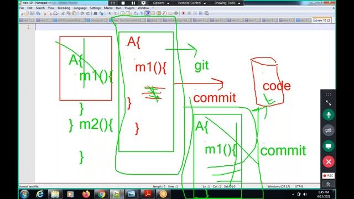Open the File menu
354x199 pixels.
tap(22, 8)
